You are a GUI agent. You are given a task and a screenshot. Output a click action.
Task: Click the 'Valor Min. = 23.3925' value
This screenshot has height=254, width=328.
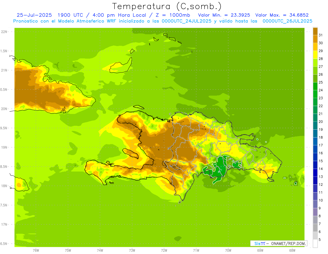(224, 15)
